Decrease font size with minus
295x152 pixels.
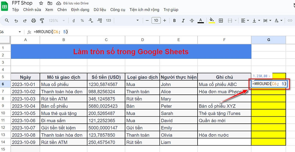pyautogui.click(x=147, y=20)
